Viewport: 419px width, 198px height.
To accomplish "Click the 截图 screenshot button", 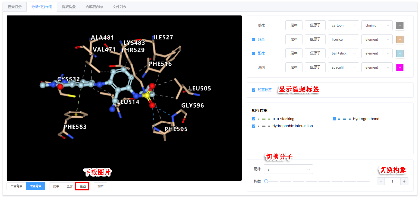I will 83,186.
